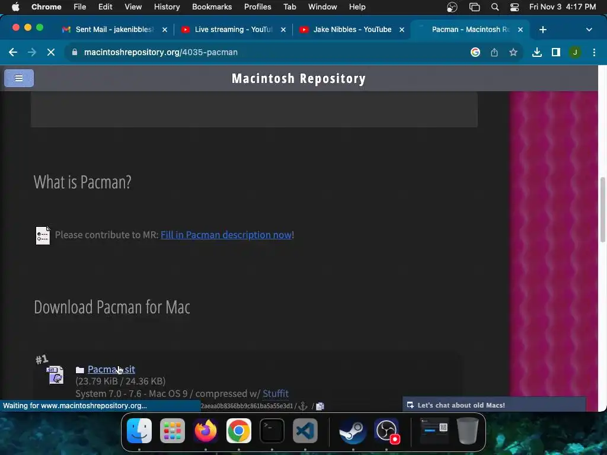Bookmark this page with the star
The image size is (607, 455).
tap(513, 52)
